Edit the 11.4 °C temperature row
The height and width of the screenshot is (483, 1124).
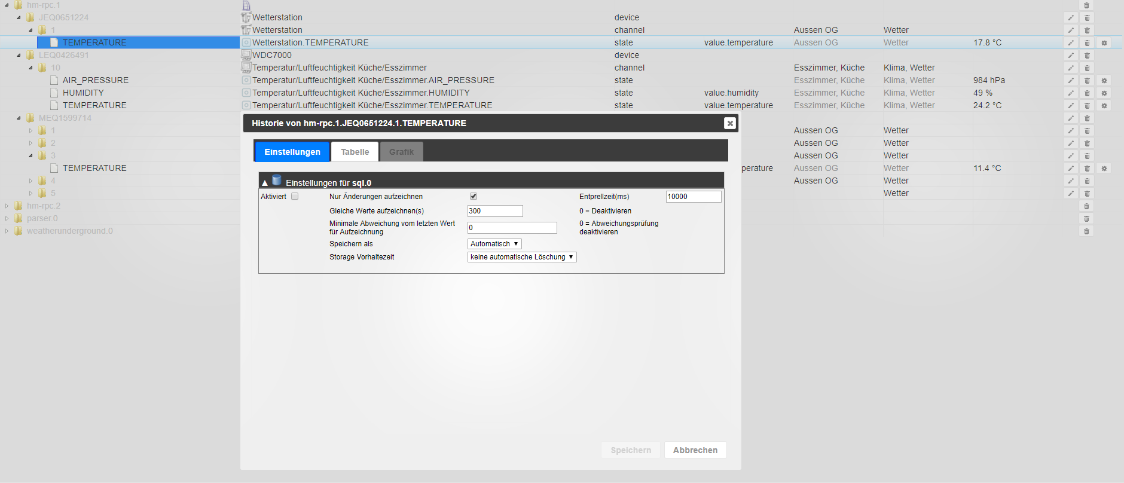coord(1071,169)
